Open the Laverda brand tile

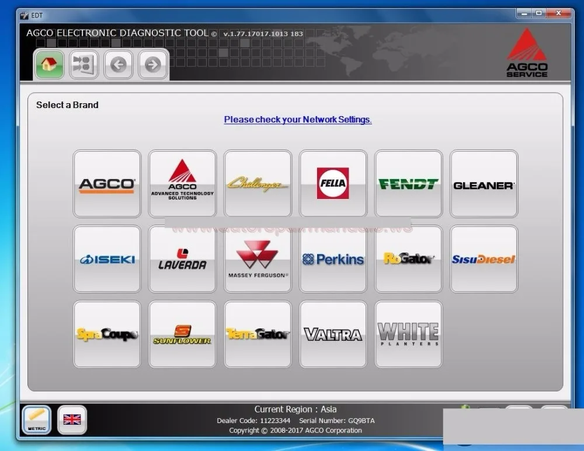click(182, 259)
